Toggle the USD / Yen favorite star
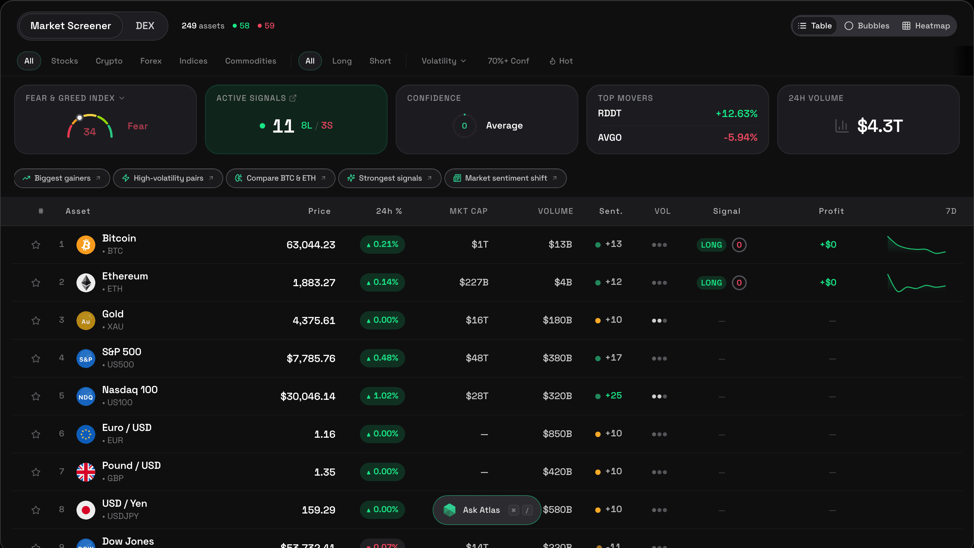974x548 pixels. tap(36, 510)
